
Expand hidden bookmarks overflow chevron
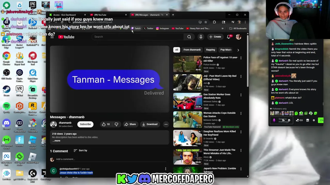click(x=222, y=29)
